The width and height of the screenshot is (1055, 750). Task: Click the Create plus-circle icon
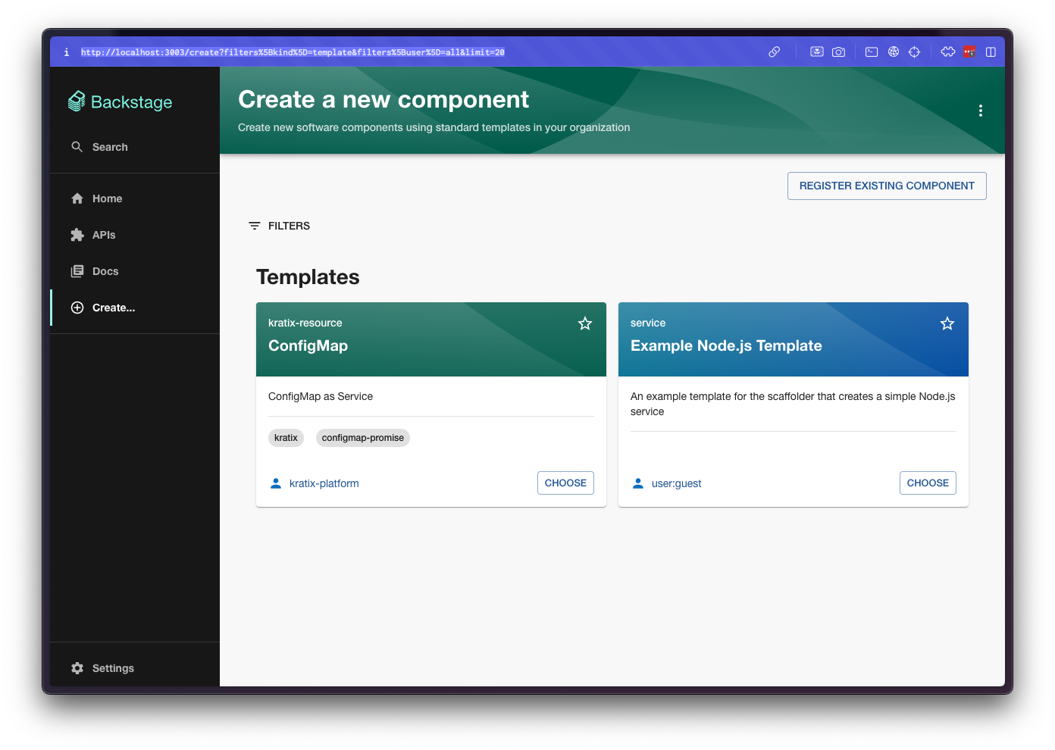tap(77, 308)
